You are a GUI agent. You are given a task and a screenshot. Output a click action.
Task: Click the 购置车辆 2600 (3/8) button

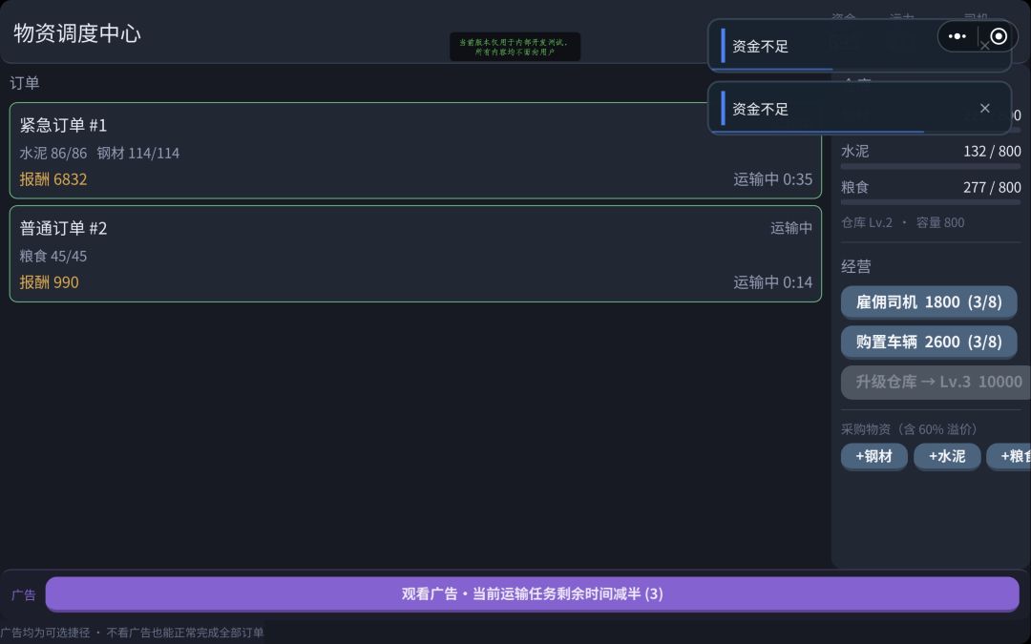[929, 343]
